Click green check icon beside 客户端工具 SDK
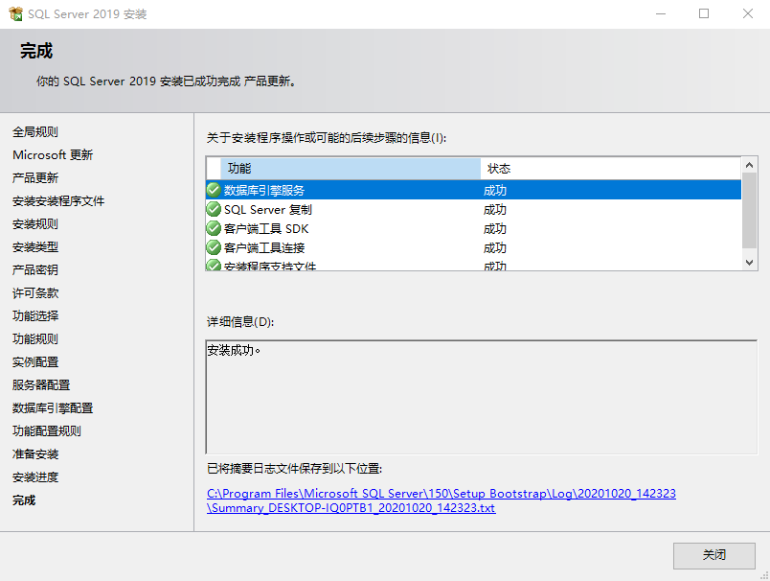 click(x=214, y=228)
